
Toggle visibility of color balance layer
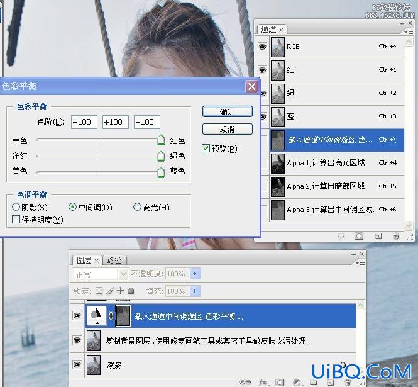(x=77, y=316)
